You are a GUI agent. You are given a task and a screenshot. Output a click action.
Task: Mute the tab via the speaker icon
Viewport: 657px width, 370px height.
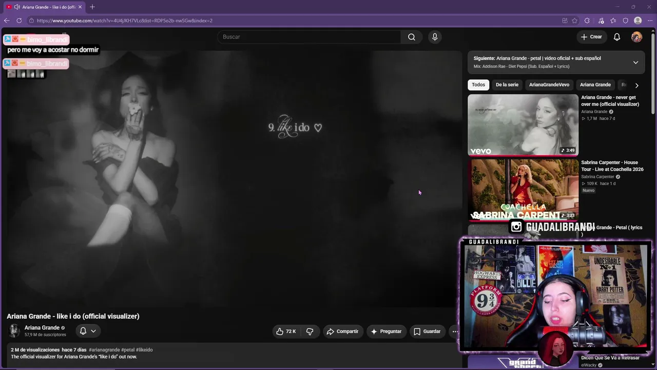[17, 7]
